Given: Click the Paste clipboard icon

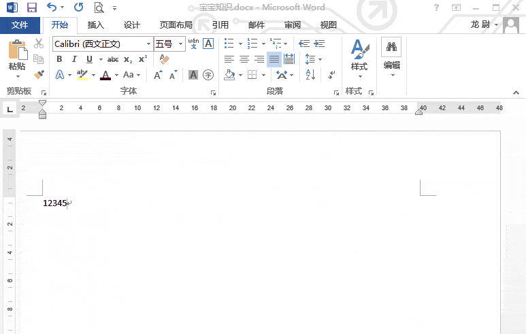Looking at the screenshot, I should pyautogui.click(x=17, y=49).
